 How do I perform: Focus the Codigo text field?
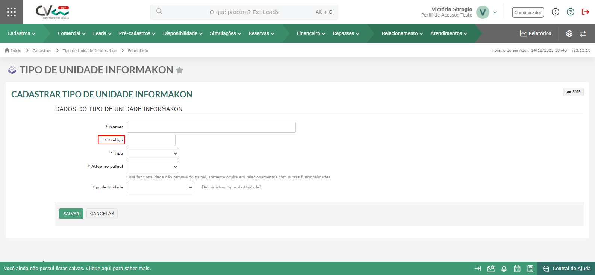[x=151, y=140]
